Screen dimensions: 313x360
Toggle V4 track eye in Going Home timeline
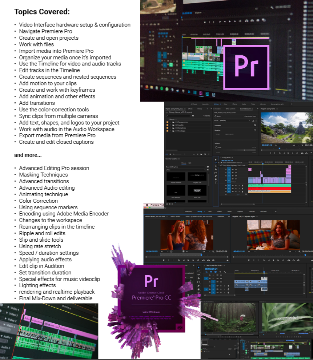tap(236, 170)
